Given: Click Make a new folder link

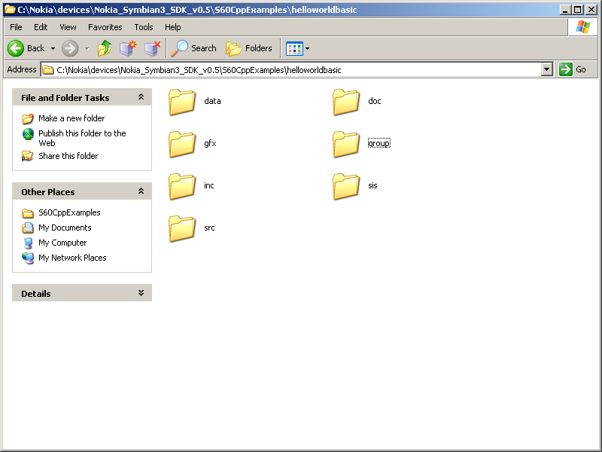Looking at the screenshot, I should point(71,118).
